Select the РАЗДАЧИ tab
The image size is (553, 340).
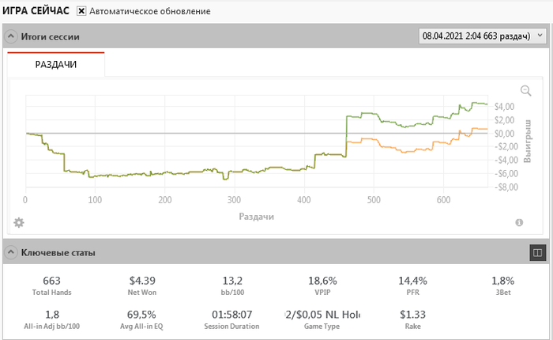click(x=56, y=65)
